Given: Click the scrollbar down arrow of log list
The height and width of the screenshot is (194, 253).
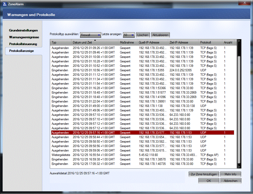Looking at the screenshot, I should click(239, 167).
